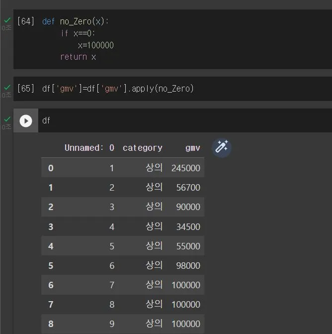
Task: Click the [64] execution count label
Action: click(26, 21)
